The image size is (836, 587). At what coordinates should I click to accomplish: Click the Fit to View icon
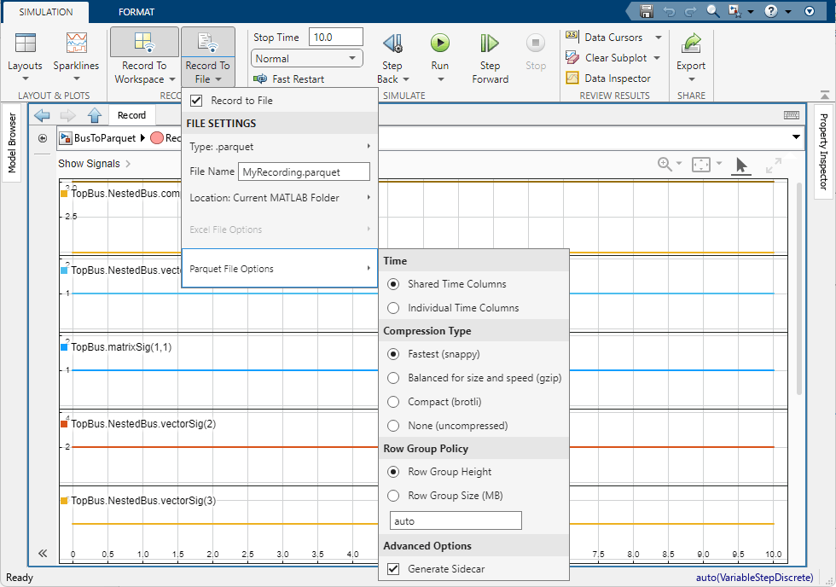[x=700, y=164]
